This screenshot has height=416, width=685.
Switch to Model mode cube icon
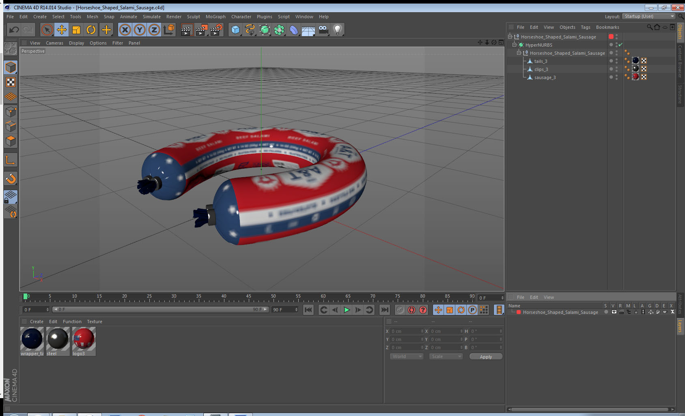pos(11,67)
